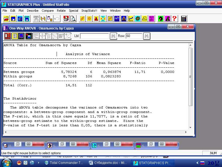Viewport: 222px width, 167px height.
Task: Save data file with the 1234 floppy icon
Action: click(27, 19)
